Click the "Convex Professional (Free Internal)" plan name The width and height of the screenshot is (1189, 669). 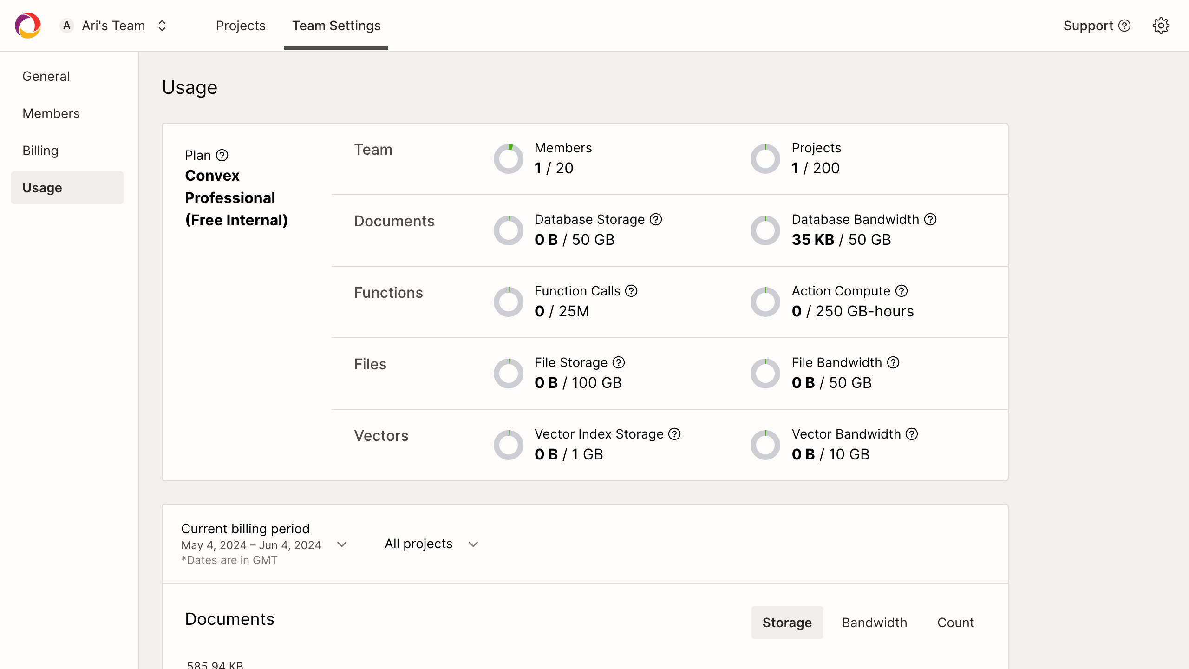point(236,198)
